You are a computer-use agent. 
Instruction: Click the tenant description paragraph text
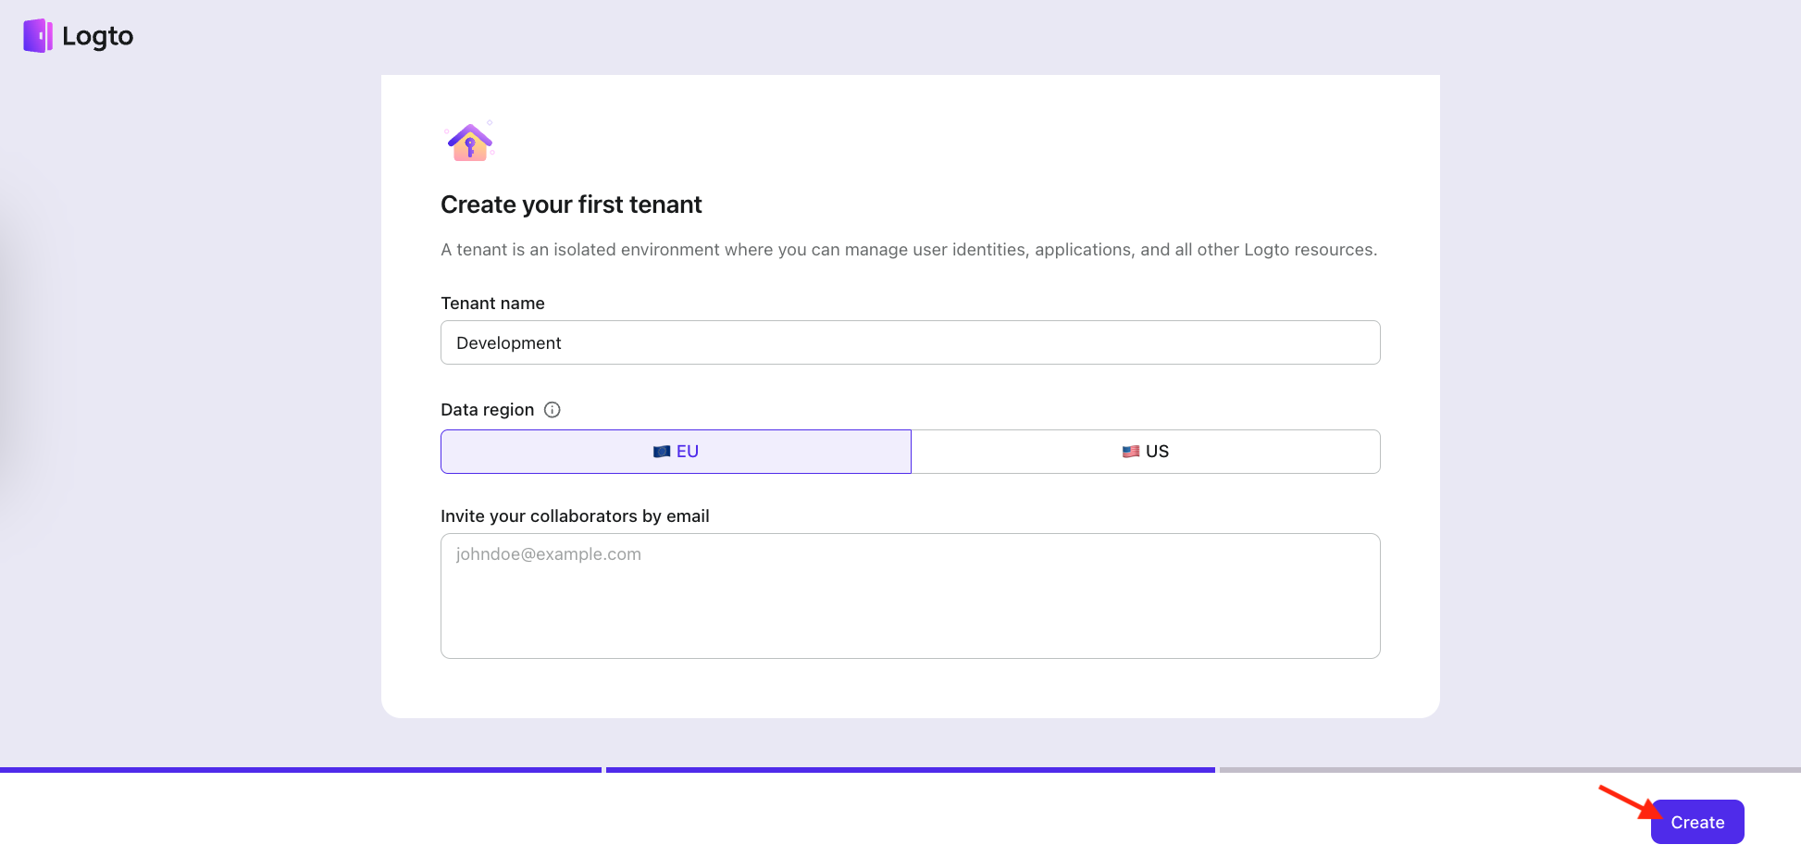point(909,250)
